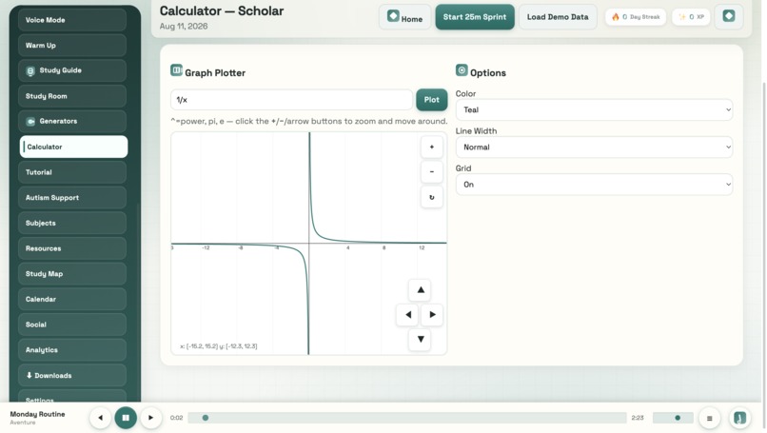
Task: Adjust the player volume slider
Action: [x=673, y=418]
